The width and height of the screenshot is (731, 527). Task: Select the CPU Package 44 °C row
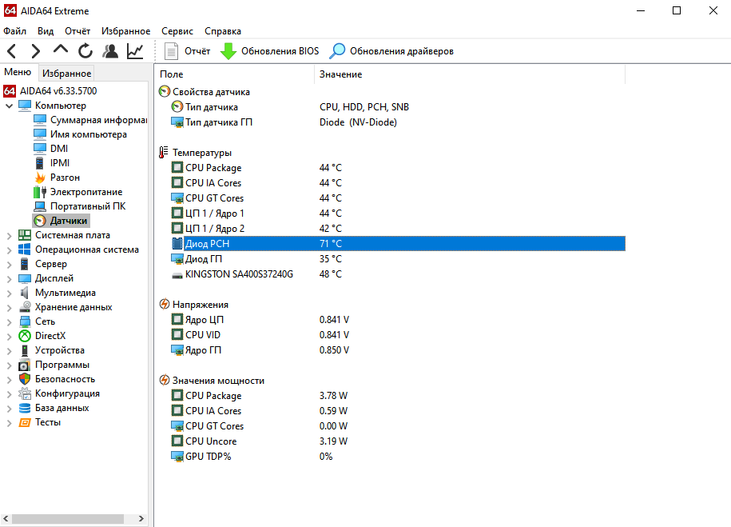point(398,168)
